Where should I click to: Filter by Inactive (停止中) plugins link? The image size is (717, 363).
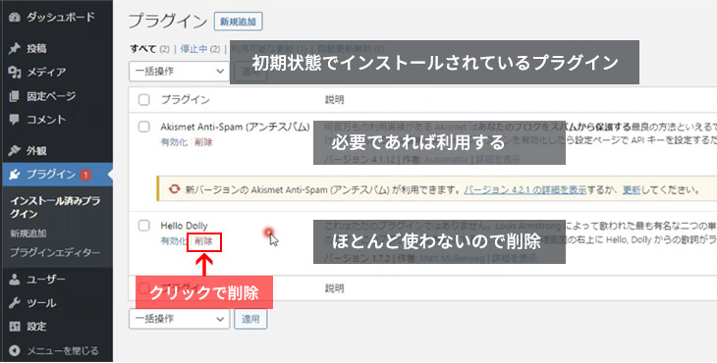tap(193, 49)
